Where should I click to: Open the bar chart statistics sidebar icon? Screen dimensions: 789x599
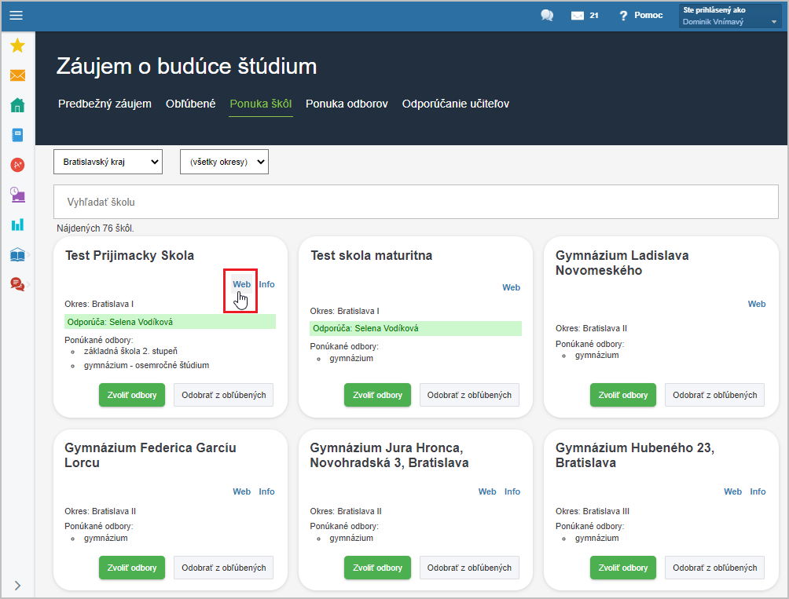(x=17, y=224)
